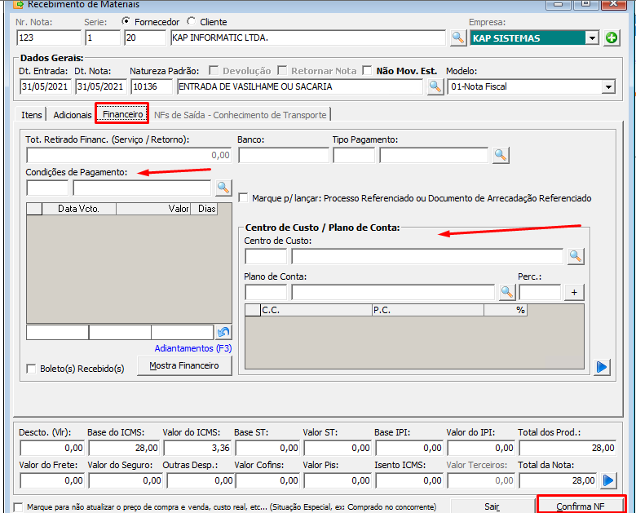Click blue arrow next to Total da Nota
The image size is (636, 513).
(x=608, y=480)
